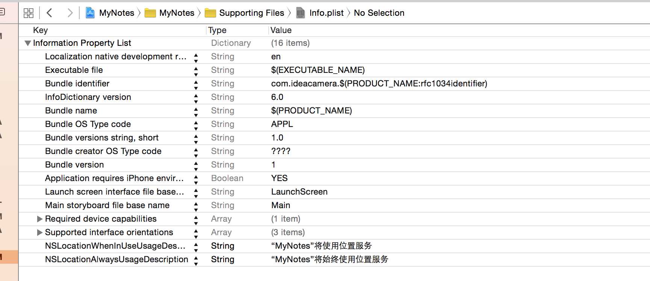Click the Dictionary type cell
The image size is (650, 281).
231,43
